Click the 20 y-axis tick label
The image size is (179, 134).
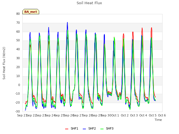click(18, 67)
